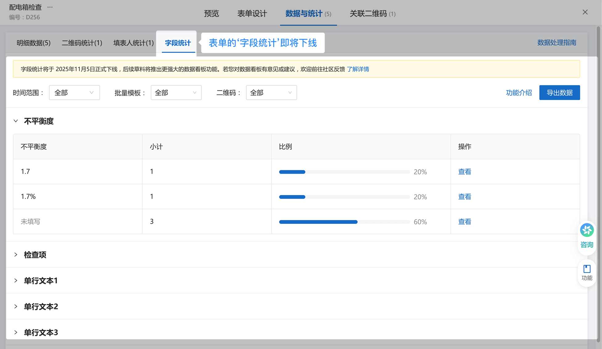The height and width of the screenshot is (349, 602).
Task: Click the 导出数据 export button
Action: click(x=559, y=93)
